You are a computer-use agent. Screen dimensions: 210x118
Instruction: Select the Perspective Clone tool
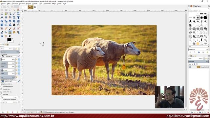coord(18,32)
